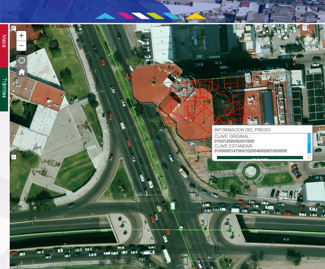Toggle the overview map corner icon
The height and width of the screenshot is (269, 325).
[14, 28]
